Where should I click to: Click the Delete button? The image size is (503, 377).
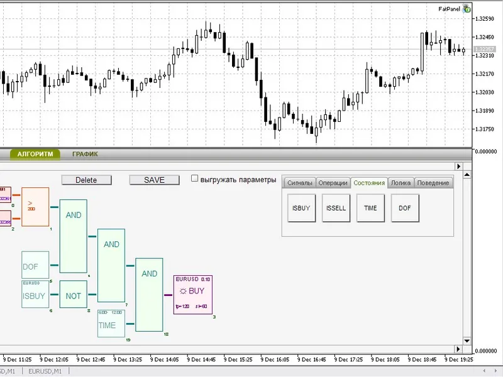(86, 180)
